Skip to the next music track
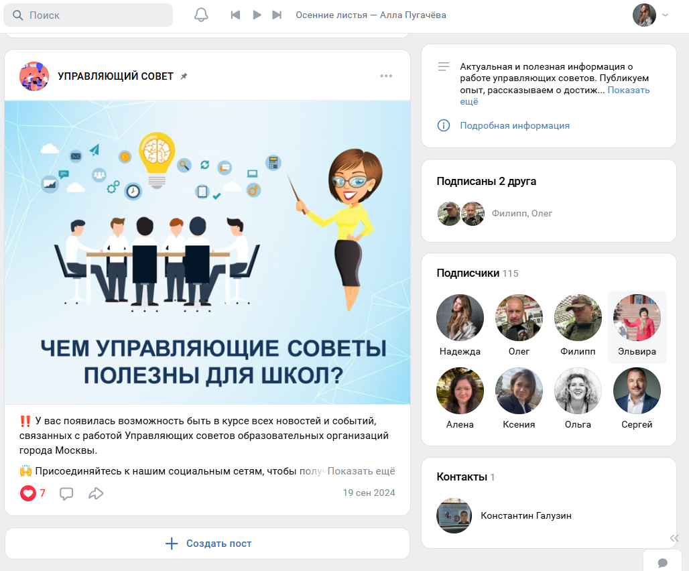This screenshot has width=689, height=571. [x=277, y=15]
